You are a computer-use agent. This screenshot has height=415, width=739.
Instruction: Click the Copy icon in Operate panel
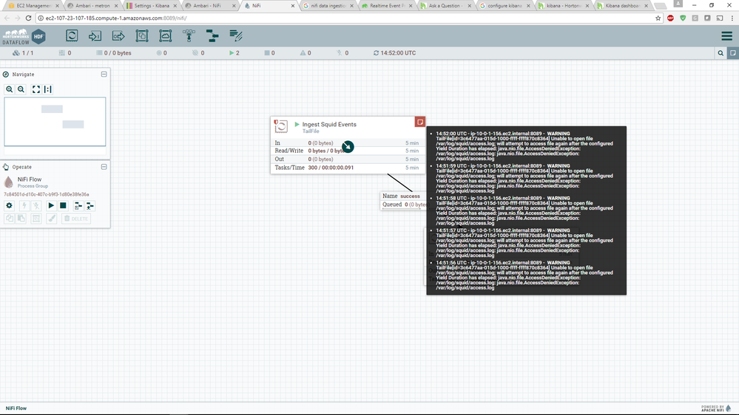point(9,219)
